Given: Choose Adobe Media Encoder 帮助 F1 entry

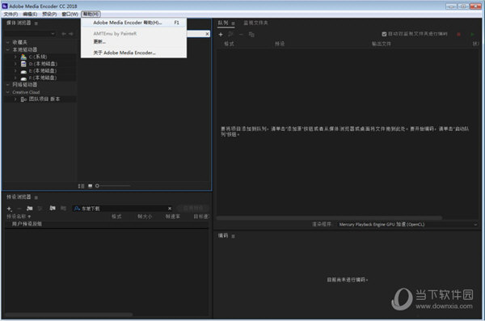Looking at the screenshot, I should click(133, 23).
